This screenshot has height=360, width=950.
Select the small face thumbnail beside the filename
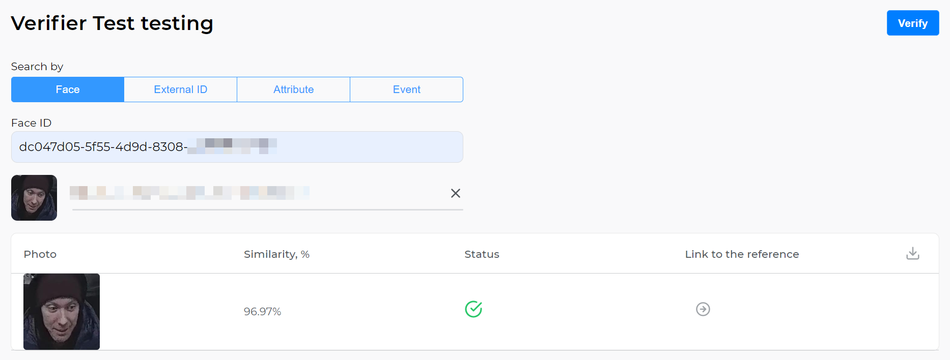34,197
